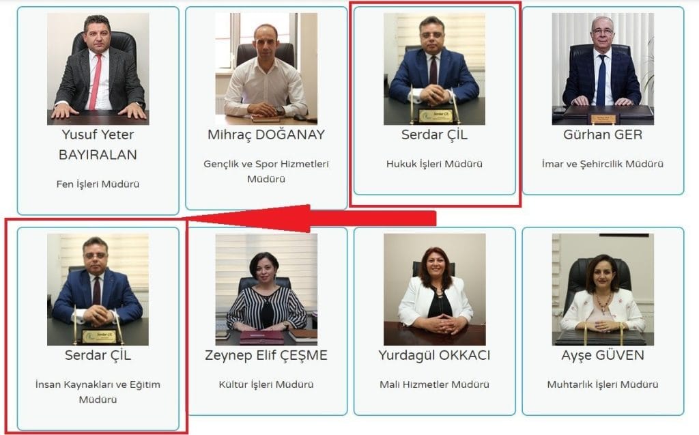Open Gürhan GER's photo
This screenshot has height=435, width=699.
click(603, 69)
